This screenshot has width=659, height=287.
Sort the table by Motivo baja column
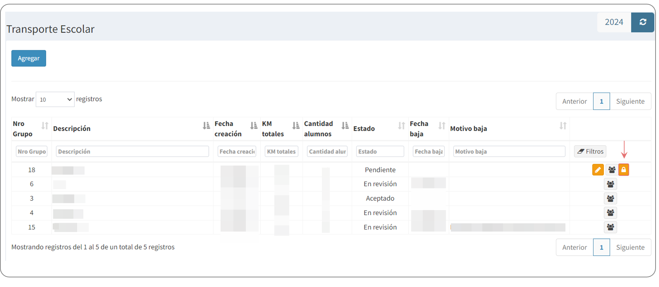pos(563,126)
